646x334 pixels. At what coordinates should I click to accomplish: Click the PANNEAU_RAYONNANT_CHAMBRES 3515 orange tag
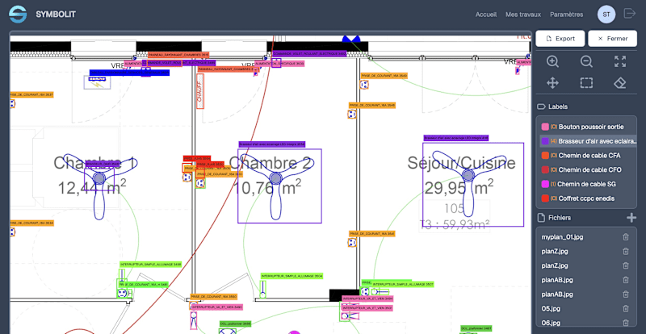point(178,55)
